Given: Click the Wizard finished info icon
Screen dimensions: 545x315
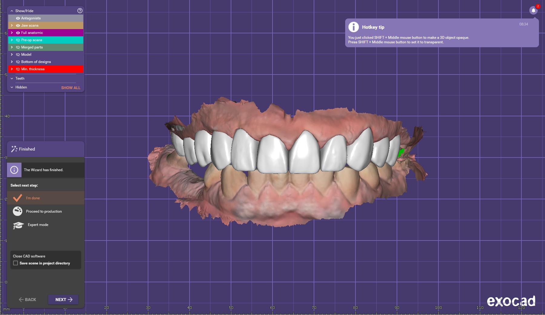Looking at the screenshot, I should (14, 170).
